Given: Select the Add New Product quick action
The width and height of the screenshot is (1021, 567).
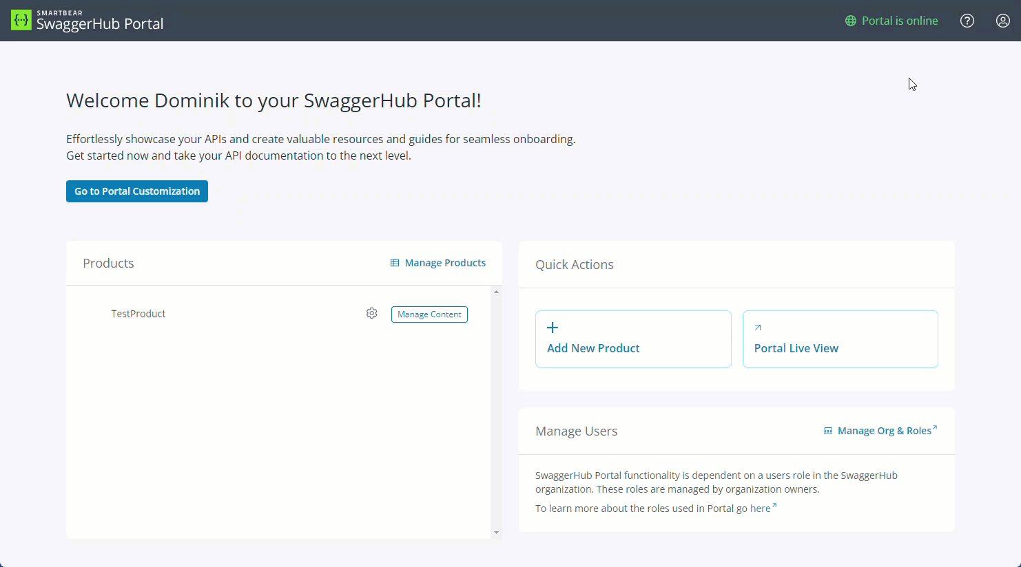Looking at the screenshot, I should pos(632,339).
